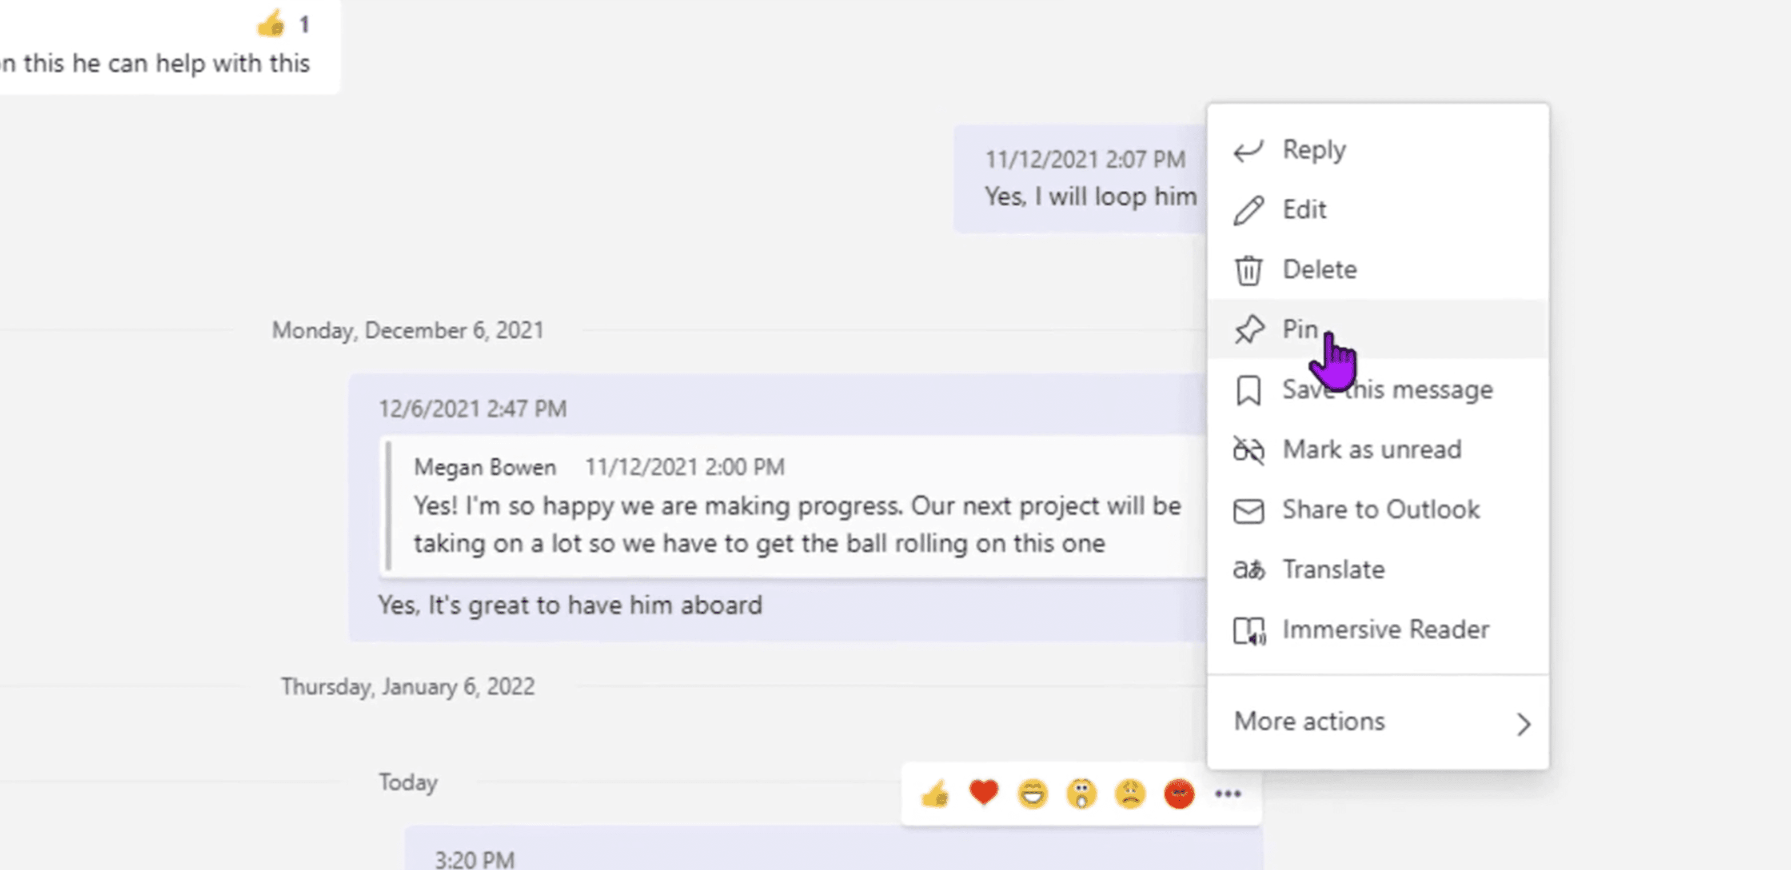Click the 11/12/2021 2:07 PM timestamp
The height and width of the screenshot is (870, 1791).
[1086, 159]
